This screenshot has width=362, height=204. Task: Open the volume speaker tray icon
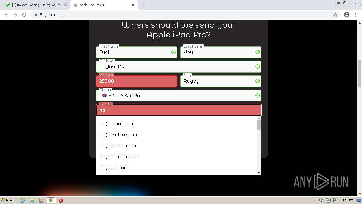(322, 200)
